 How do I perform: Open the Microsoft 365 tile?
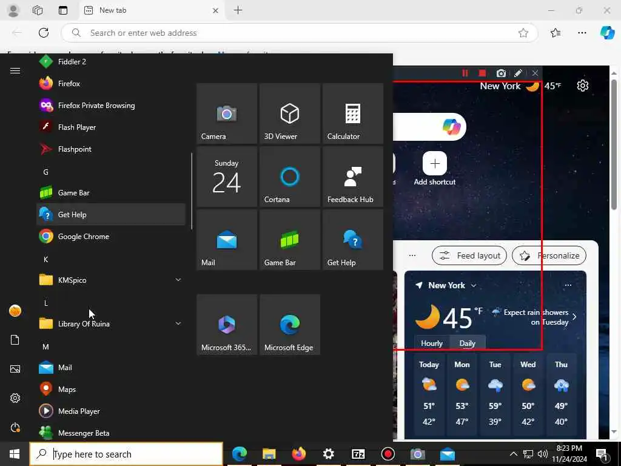pyautogui.click(x=227, y=325)
